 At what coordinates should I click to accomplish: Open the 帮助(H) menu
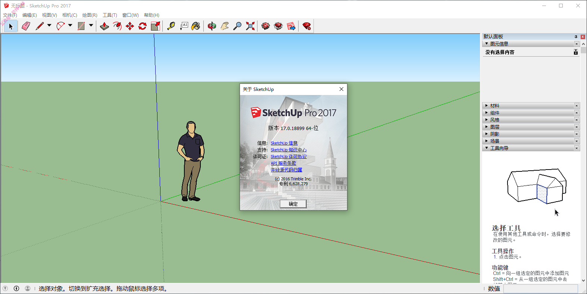(x=152, y=15)
